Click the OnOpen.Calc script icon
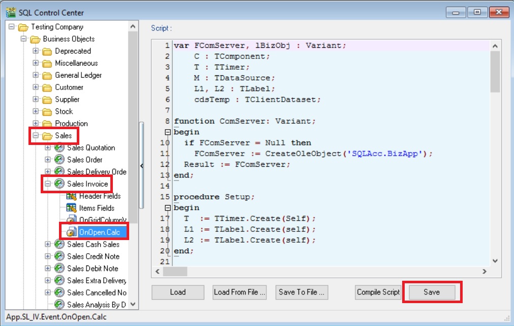514x326 pixels. pos(71,232)
